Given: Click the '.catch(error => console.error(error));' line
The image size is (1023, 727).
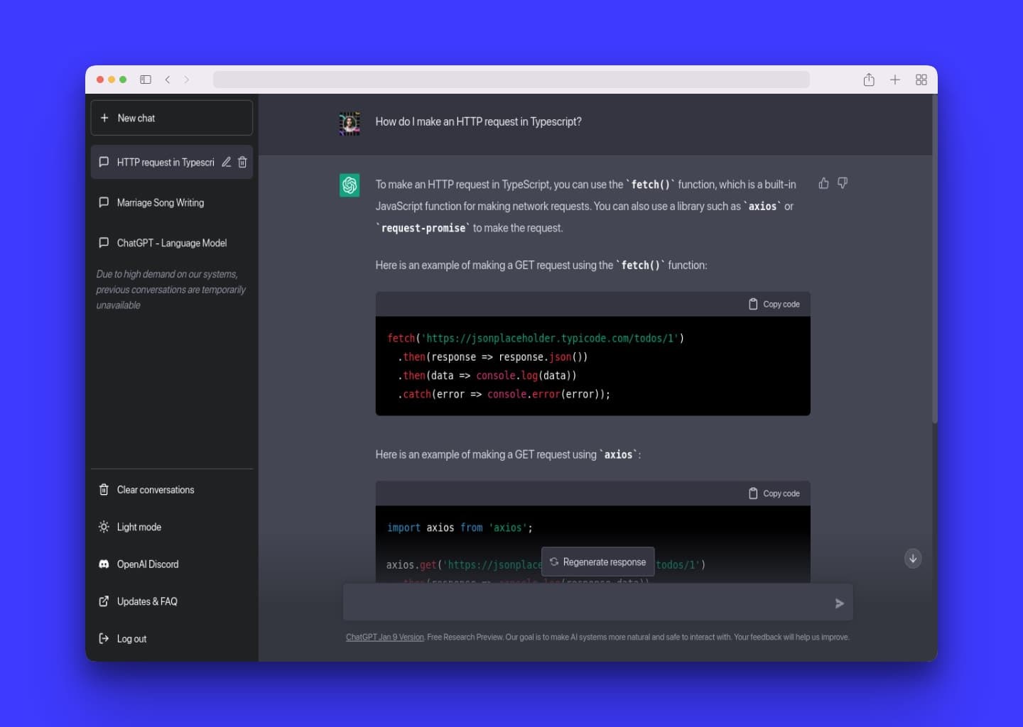Looking at the screenshot, I should point(504,394).
